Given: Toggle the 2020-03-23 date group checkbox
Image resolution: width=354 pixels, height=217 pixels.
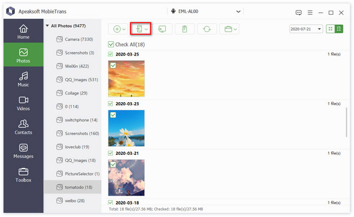Looking at the screenshot, I should [110, 103].
